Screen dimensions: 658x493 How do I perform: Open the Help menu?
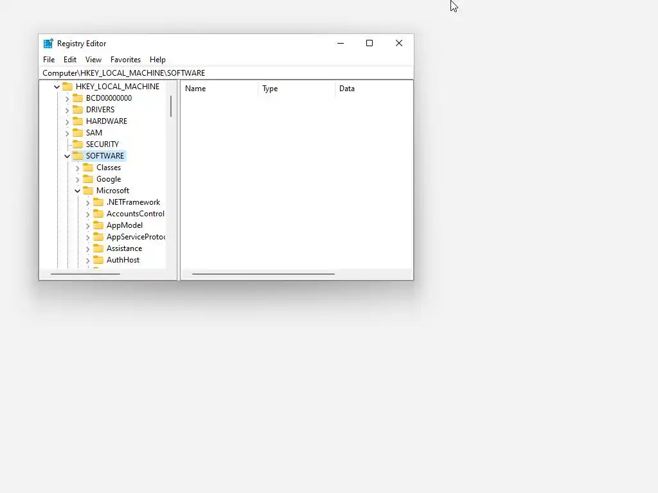[x=158, y=60]
